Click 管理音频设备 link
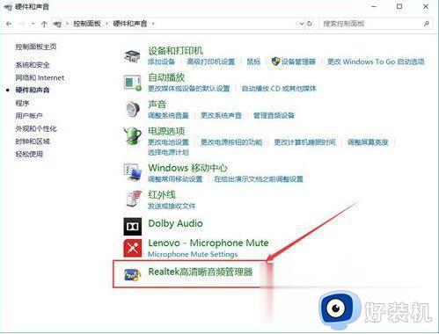 tap(274, 115)
